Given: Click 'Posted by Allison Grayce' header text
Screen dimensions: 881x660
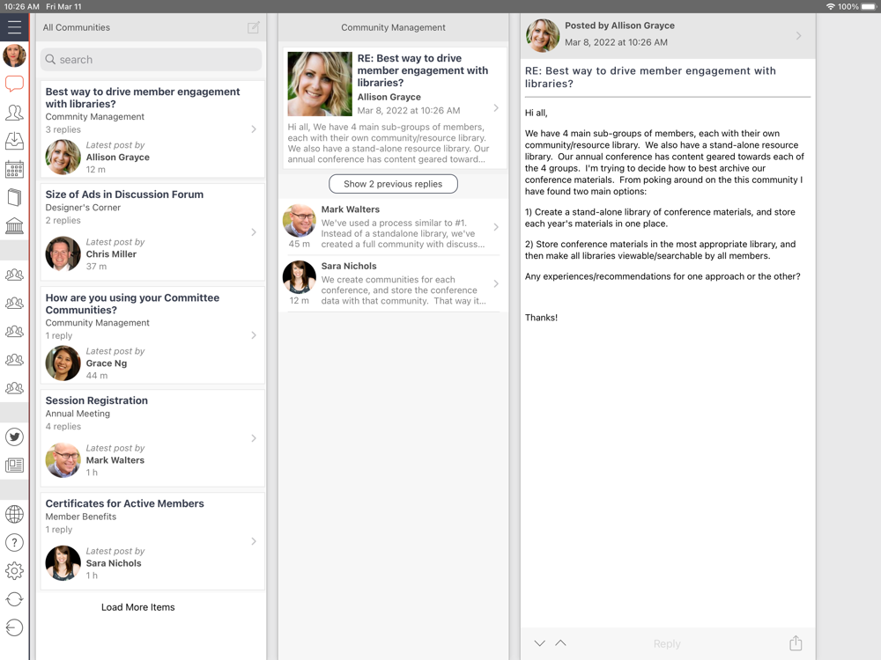Looking at the screenshot, I should pyautogui.click(x=619, y=26).
